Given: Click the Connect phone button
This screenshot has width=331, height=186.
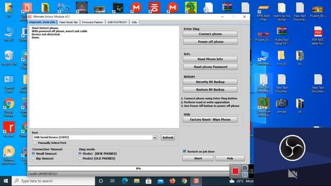Looking at the screenshot, I should click(x=210, y=34).
